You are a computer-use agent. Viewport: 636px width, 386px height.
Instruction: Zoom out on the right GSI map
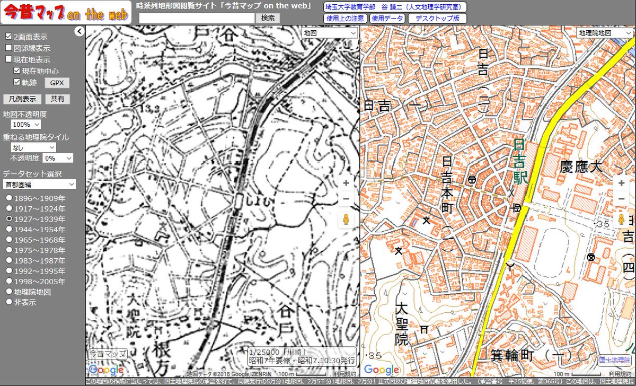coord(621,199)
